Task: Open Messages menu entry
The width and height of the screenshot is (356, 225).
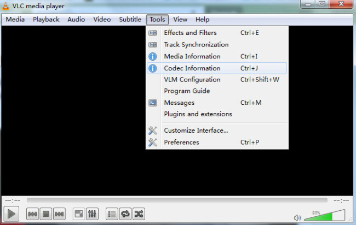Action: tap(217, 103)
